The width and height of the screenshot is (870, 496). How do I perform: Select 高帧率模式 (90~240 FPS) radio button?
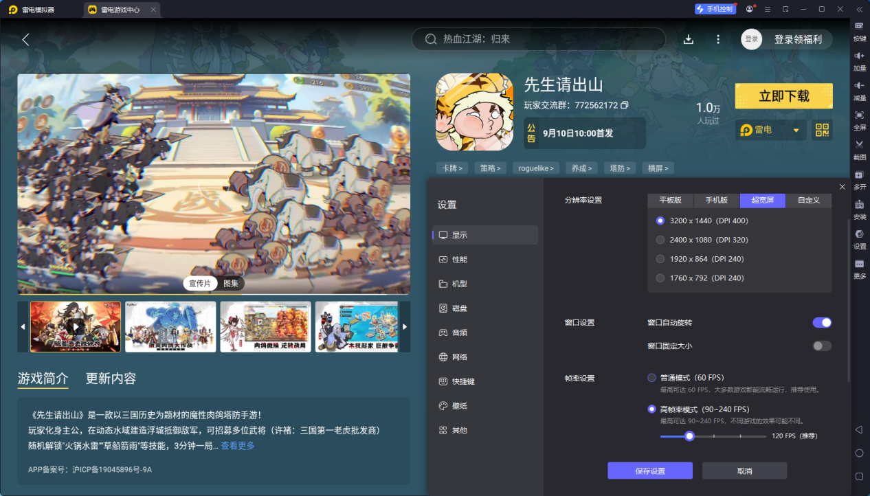pos(652,409)
